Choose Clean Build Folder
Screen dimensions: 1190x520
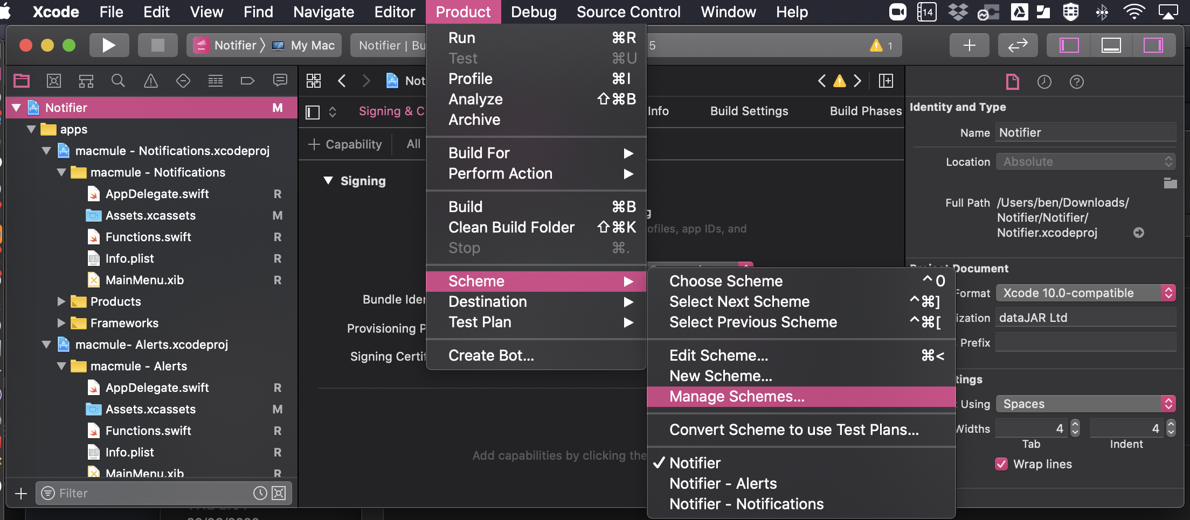point(536,228)
